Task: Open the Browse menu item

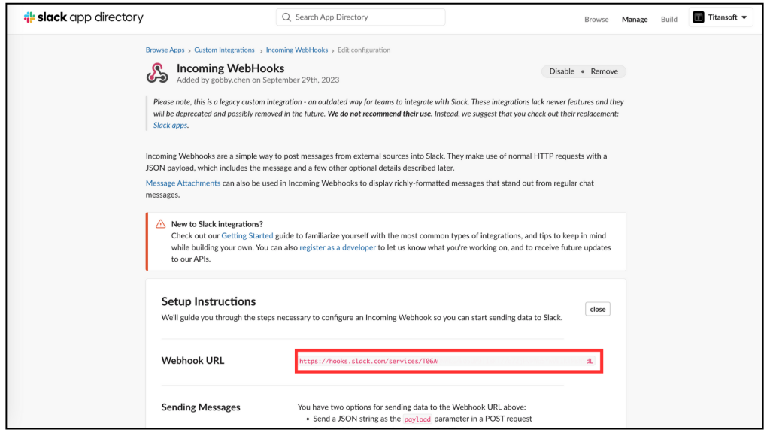Action: (x=596, y=19)
